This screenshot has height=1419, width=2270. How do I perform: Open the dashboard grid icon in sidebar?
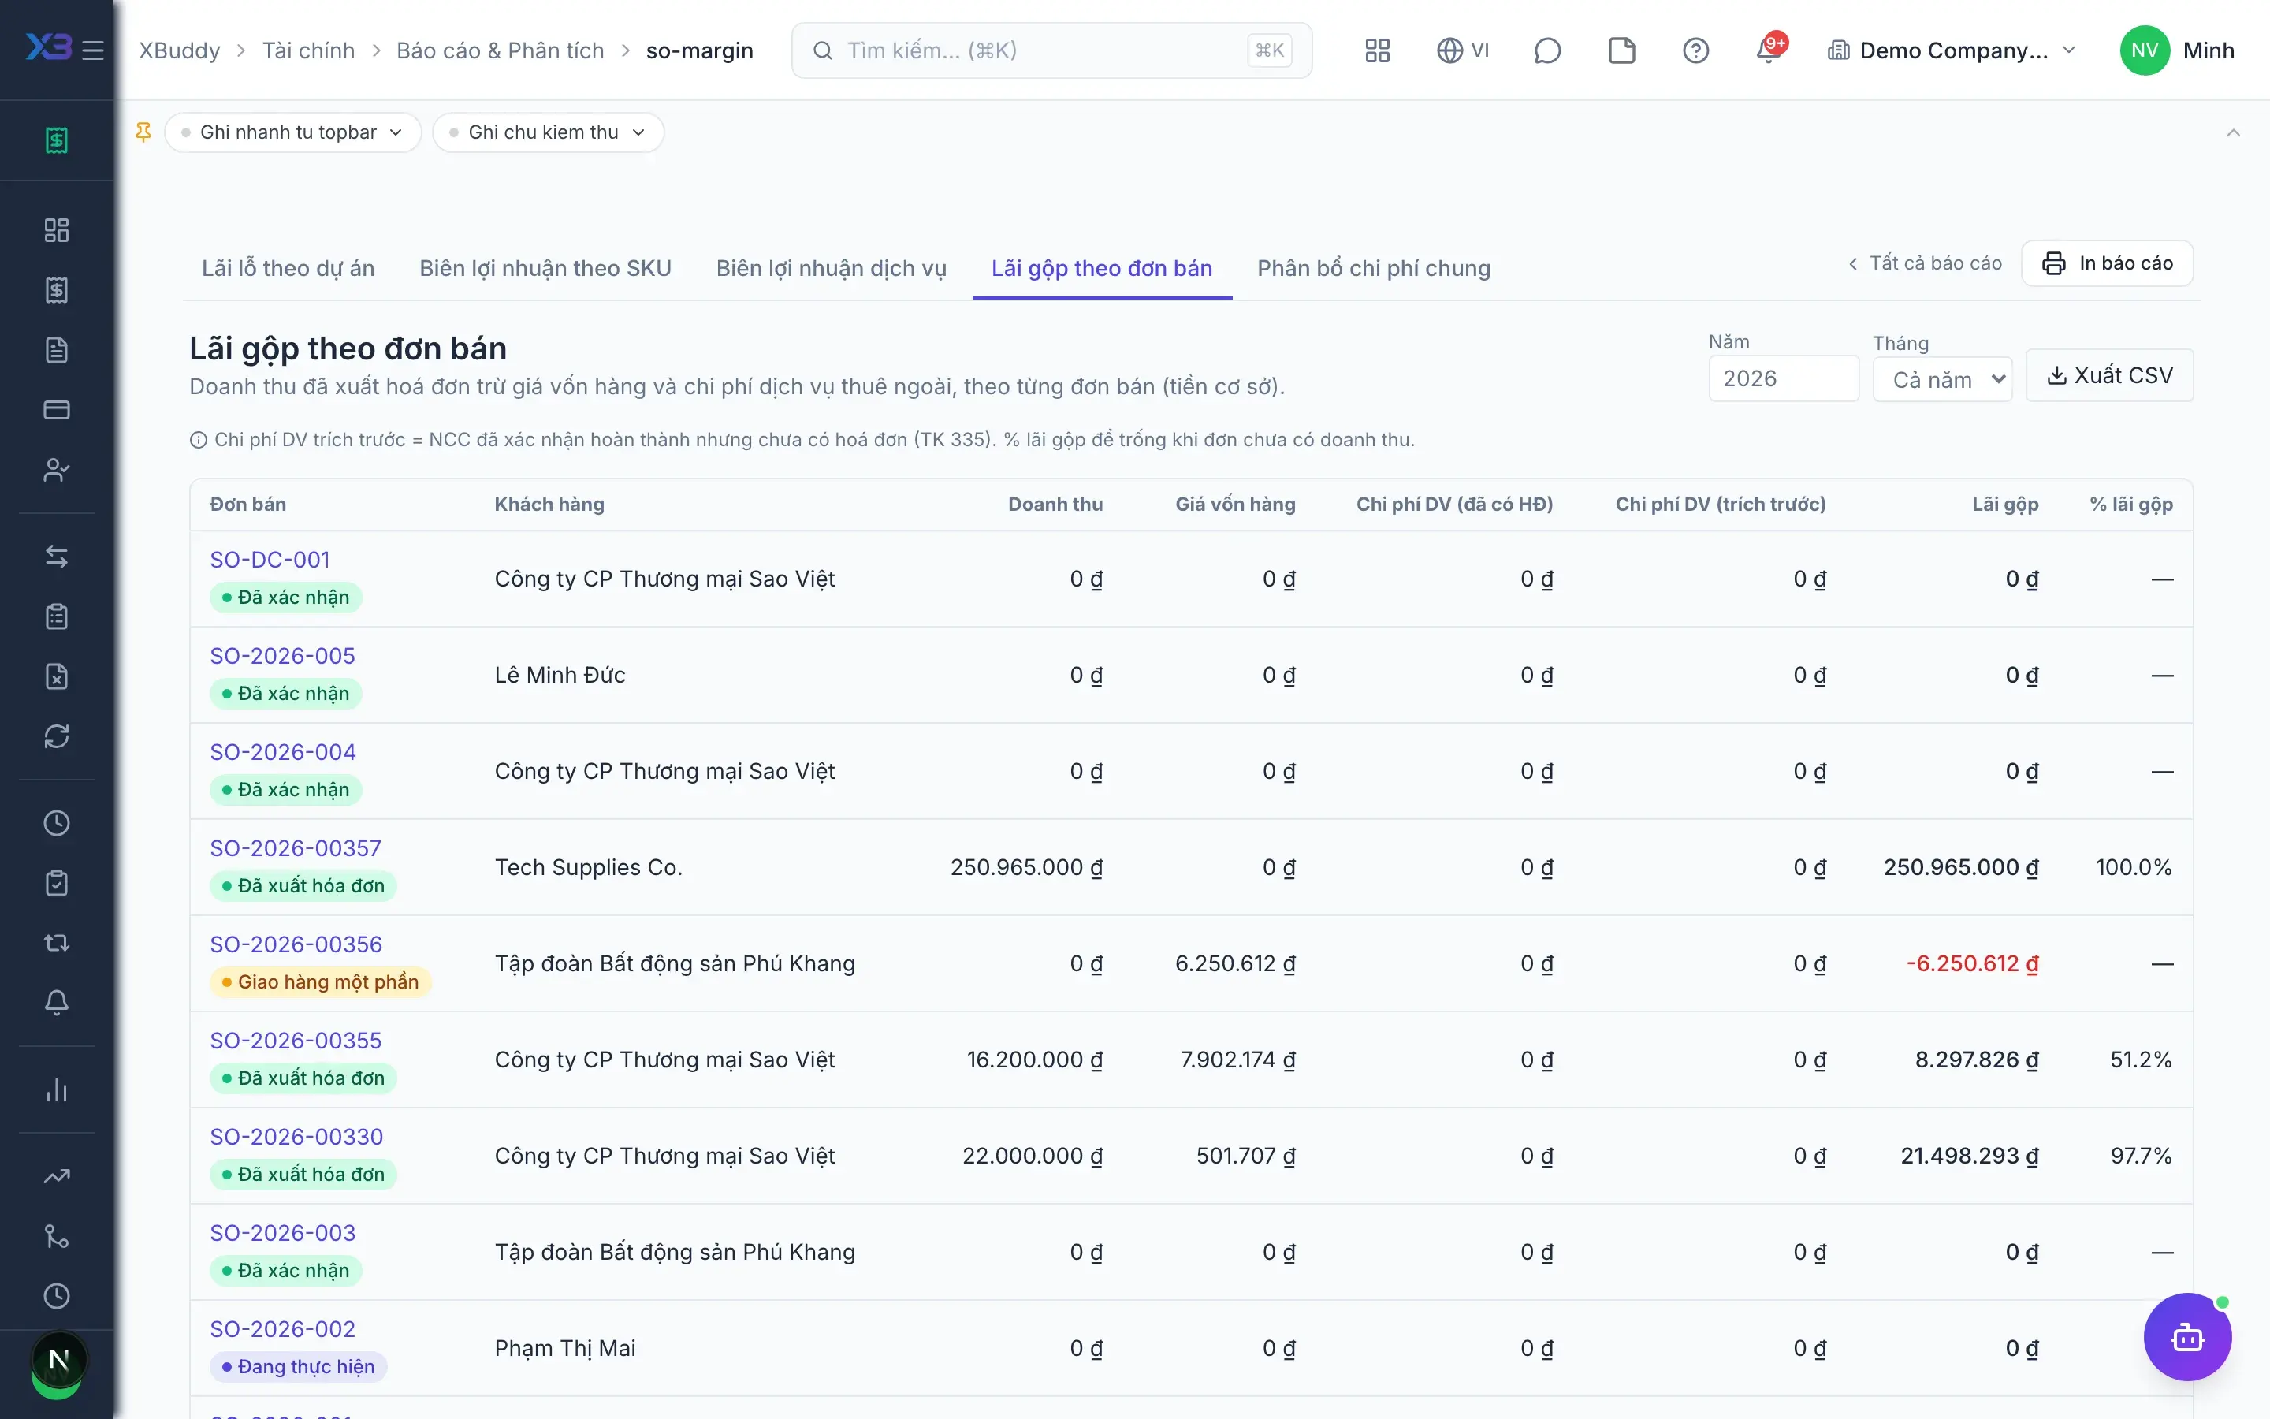click(56, 230)
